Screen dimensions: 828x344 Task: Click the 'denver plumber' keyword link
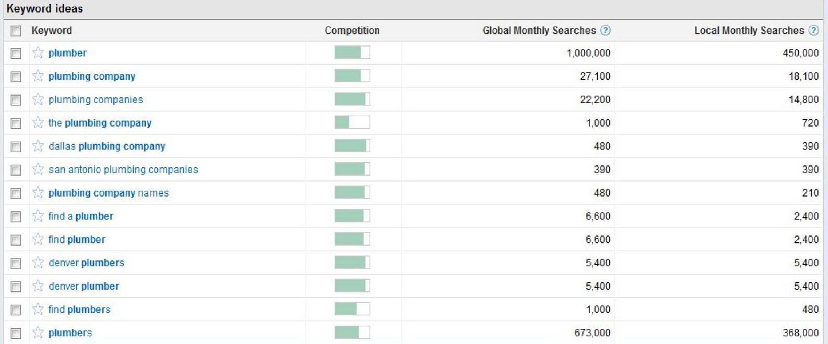pyautogui.click(x=84, y=286)
